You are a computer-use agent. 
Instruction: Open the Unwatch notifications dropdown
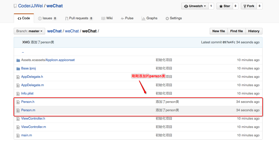(195, 6)
